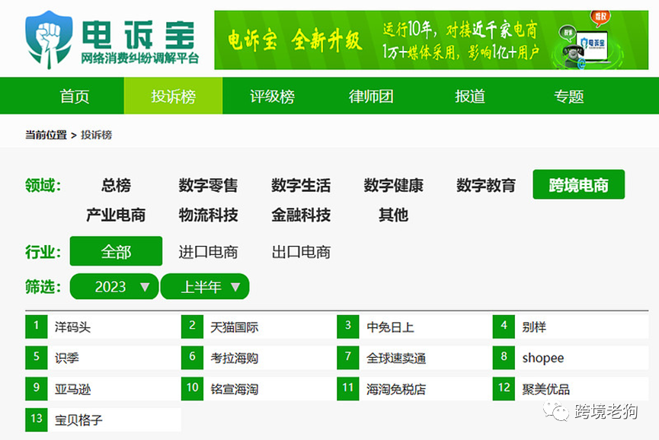
Task: Open the 评级榜 navigation item
Action: pos(272,96)
